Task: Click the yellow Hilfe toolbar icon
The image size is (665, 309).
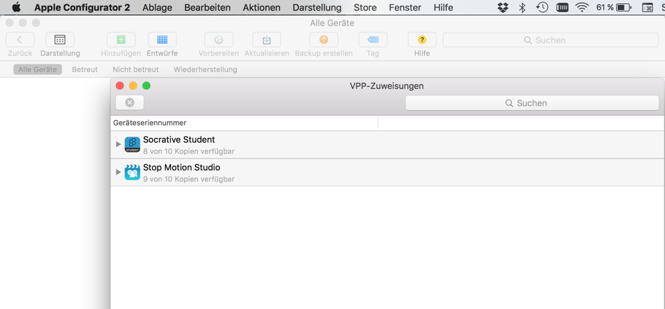Action: click(x=422, y=40)
